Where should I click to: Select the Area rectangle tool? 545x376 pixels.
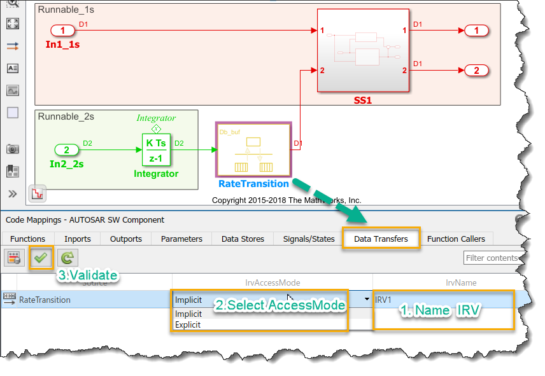click(x=13, y=113)
